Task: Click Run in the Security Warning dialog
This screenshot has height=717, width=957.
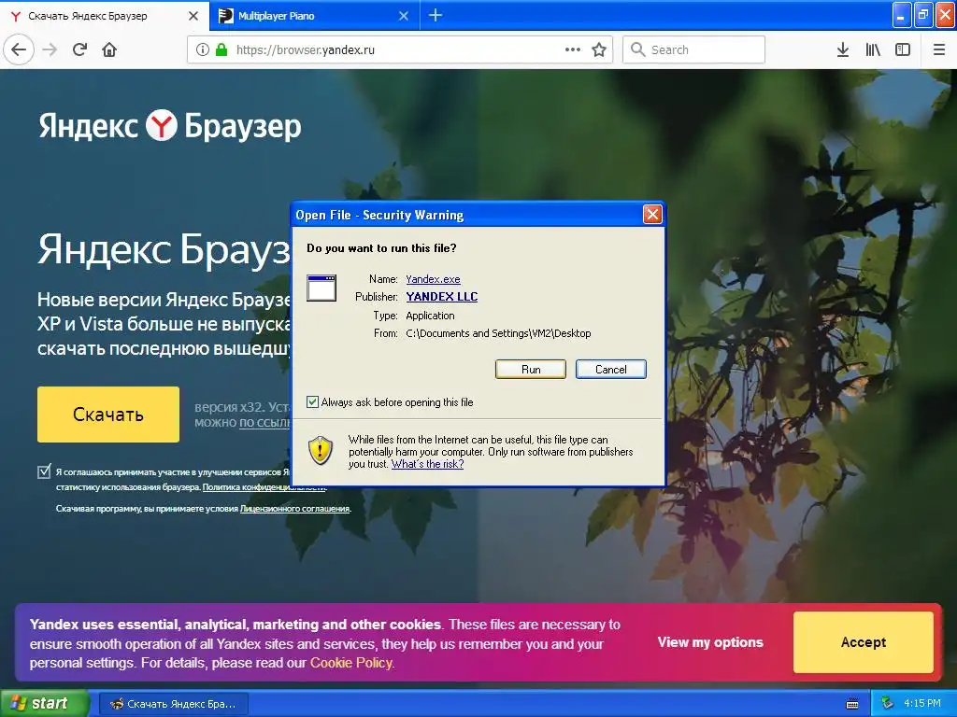Action: point(531,370)
